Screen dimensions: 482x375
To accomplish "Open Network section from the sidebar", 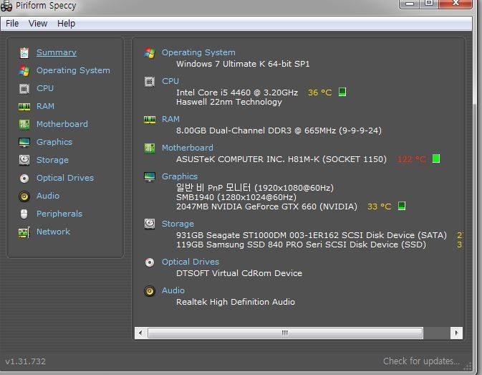I will click(x=53, y=232).
